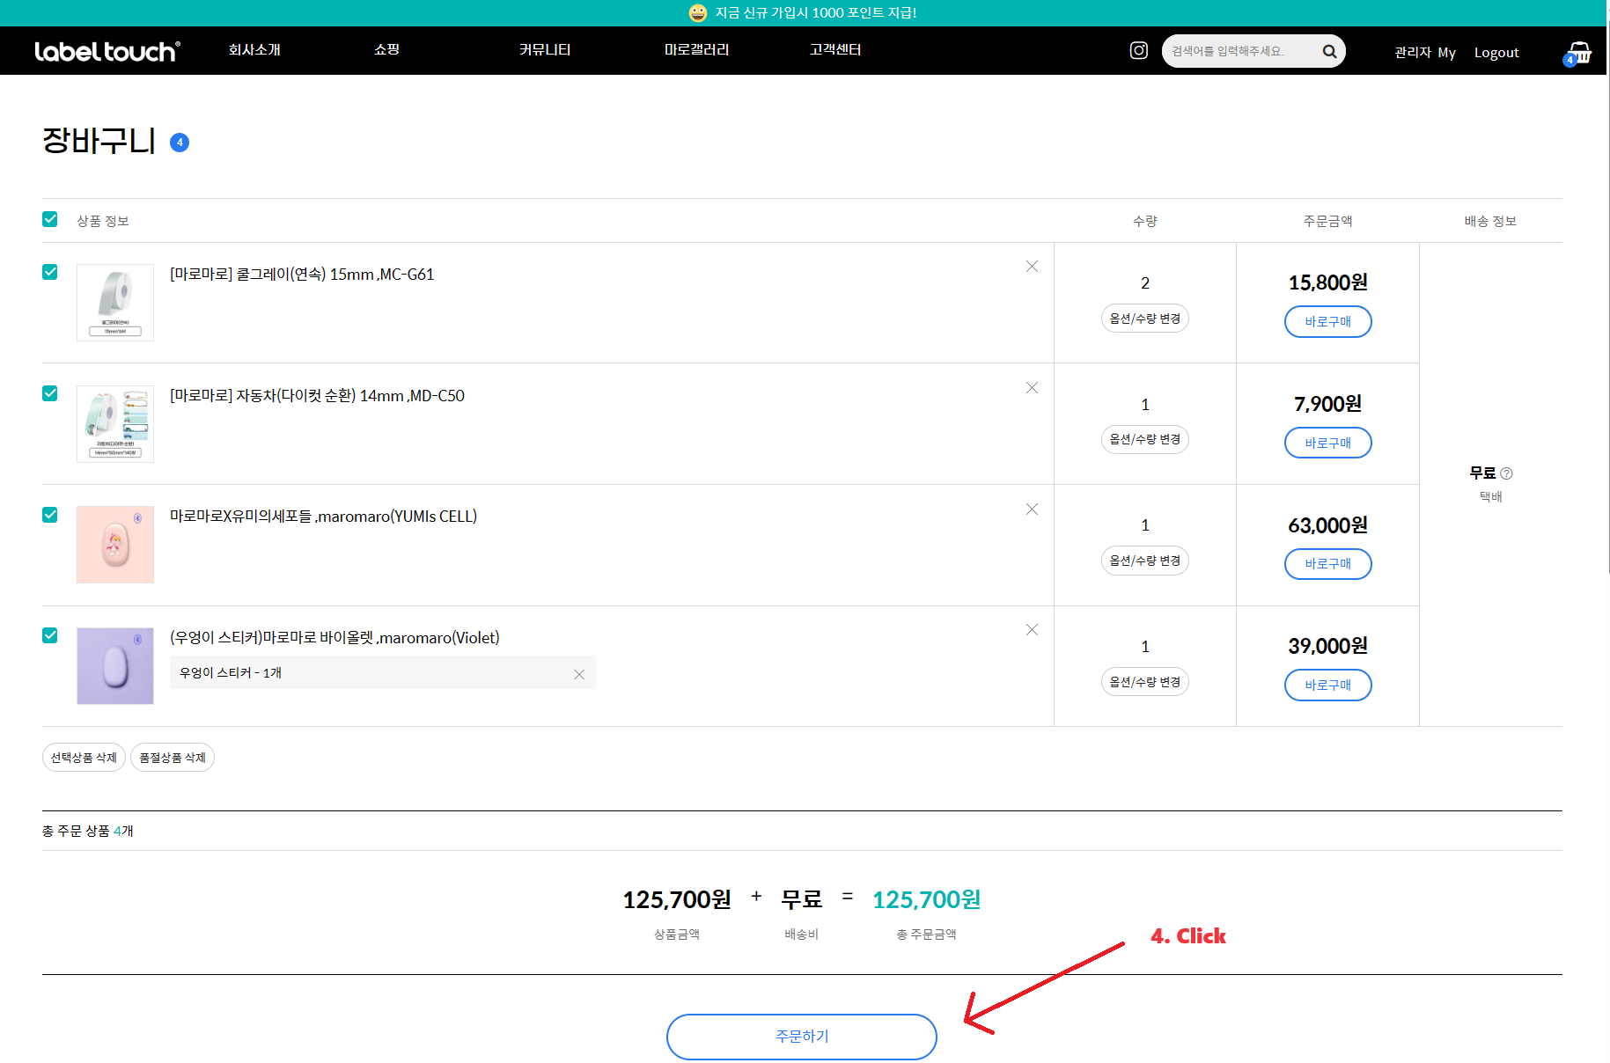The width and height of the screenshot is (1610, 1063).
Task: Open product title 마로마로X유미의세포들
Action: click(323, 517)
